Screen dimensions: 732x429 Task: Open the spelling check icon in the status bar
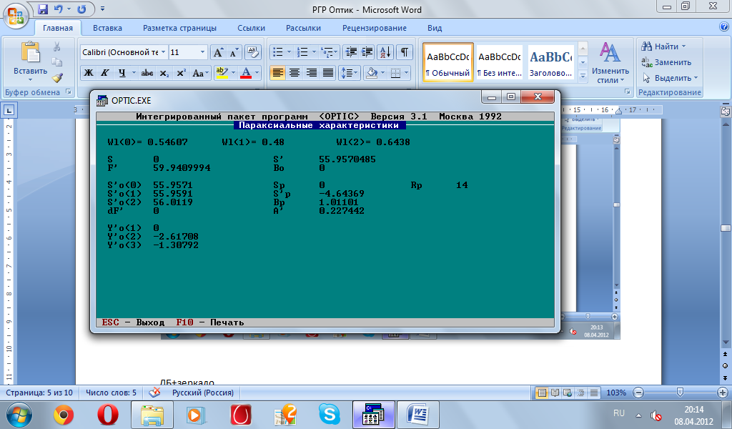pyautogui.click(x=154, y=393)
